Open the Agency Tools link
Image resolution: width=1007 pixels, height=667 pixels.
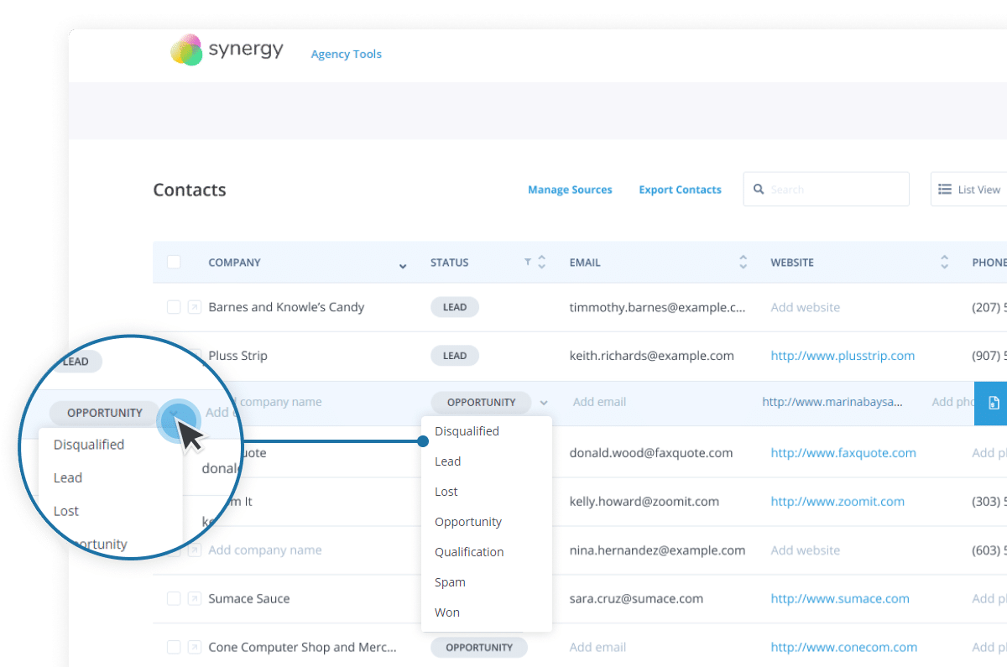pos(346,54)
